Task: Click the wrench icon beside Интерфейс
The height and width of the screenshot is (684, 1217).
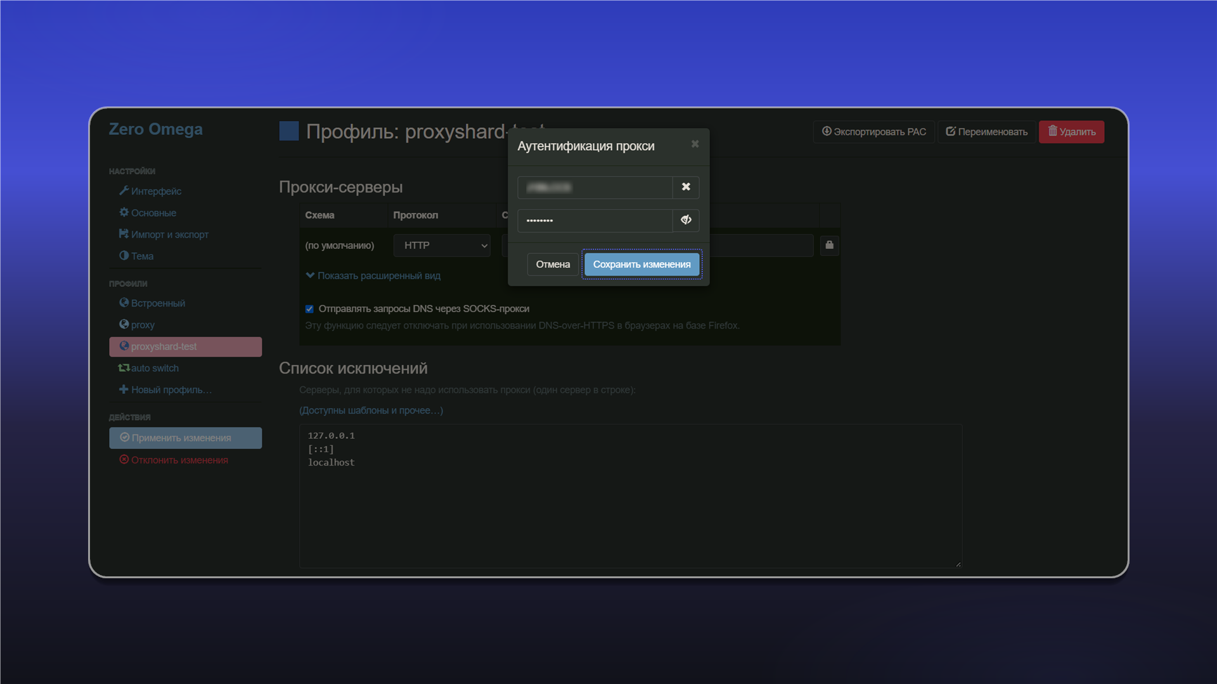Action: click(124, 191)
